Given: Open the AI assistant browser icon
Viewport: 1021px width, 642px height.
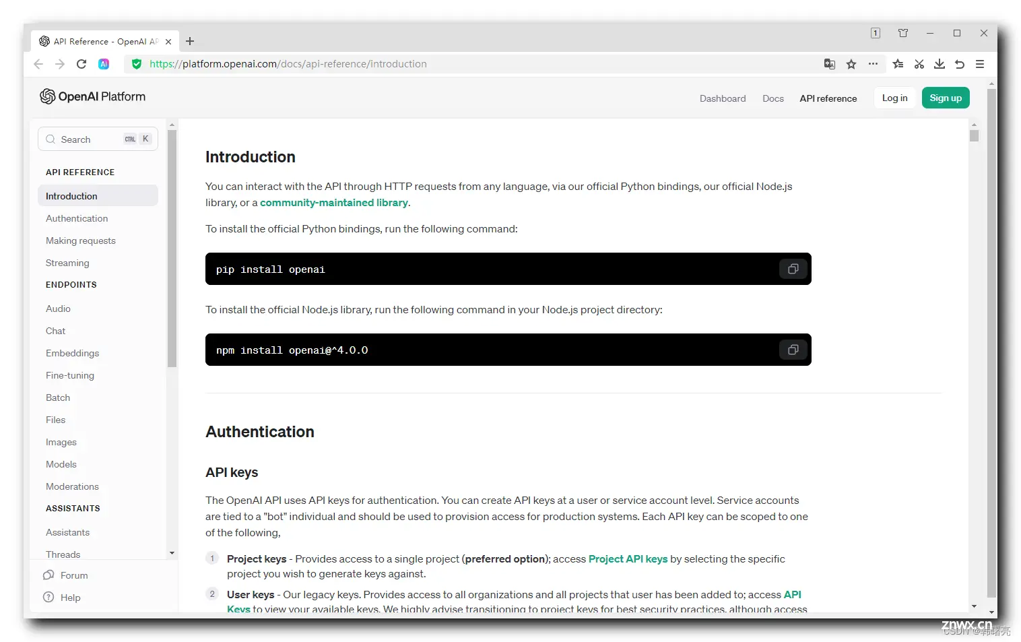Looking at the screenshot, I should (104, 64).
